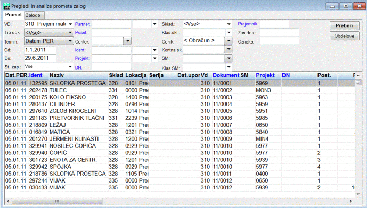Click document number 11/0011

click(222, 174)
